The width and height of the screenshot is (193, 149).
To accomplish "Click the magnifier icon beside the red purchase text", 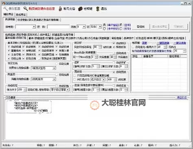I will [x=26, y=9].
